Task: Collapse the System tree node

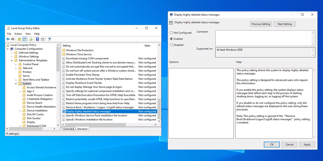Action: click(16, 83)
